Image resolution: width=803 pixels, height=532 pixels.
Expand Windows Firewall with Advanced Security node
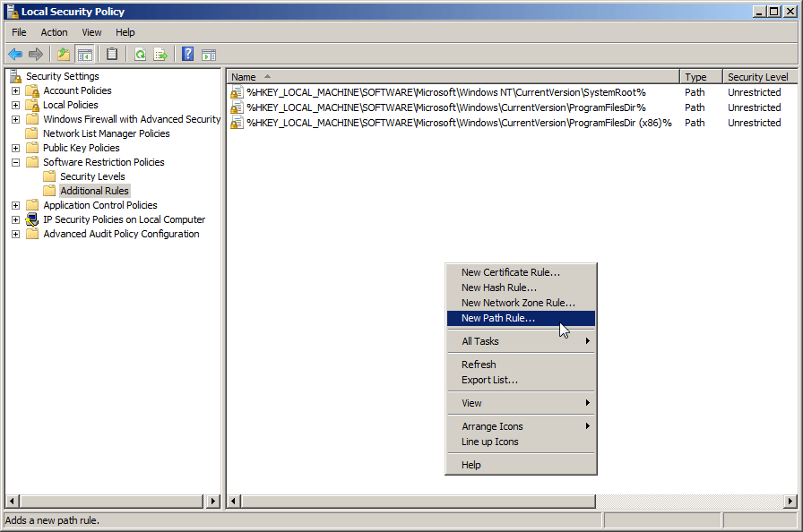[x=16, y=120]
